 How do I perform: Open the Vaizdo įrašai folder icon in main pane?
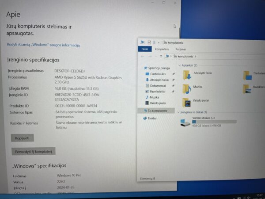click(x=186, y=103)
